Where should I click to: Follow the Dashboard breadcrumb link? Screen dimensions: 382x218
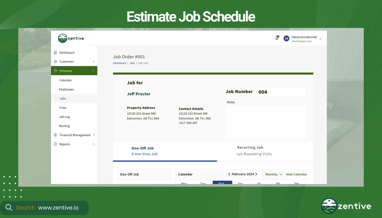coord(119,63)
